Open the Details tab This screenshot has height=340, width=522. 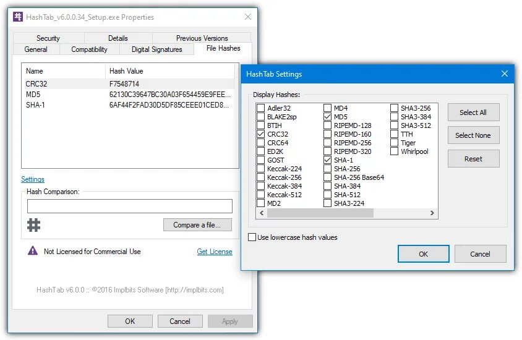118,38
